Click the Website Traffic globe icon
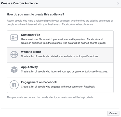 pyautogui.click(x=14, y=54)
